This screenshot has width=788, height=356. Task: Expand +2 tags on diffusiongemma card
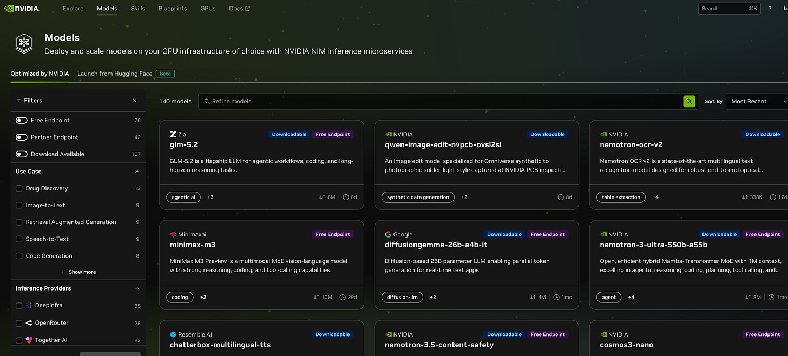point(433,298)
